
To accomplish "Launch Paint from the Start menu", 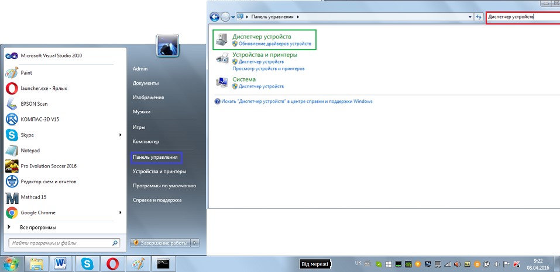I will tap(26, 73).
